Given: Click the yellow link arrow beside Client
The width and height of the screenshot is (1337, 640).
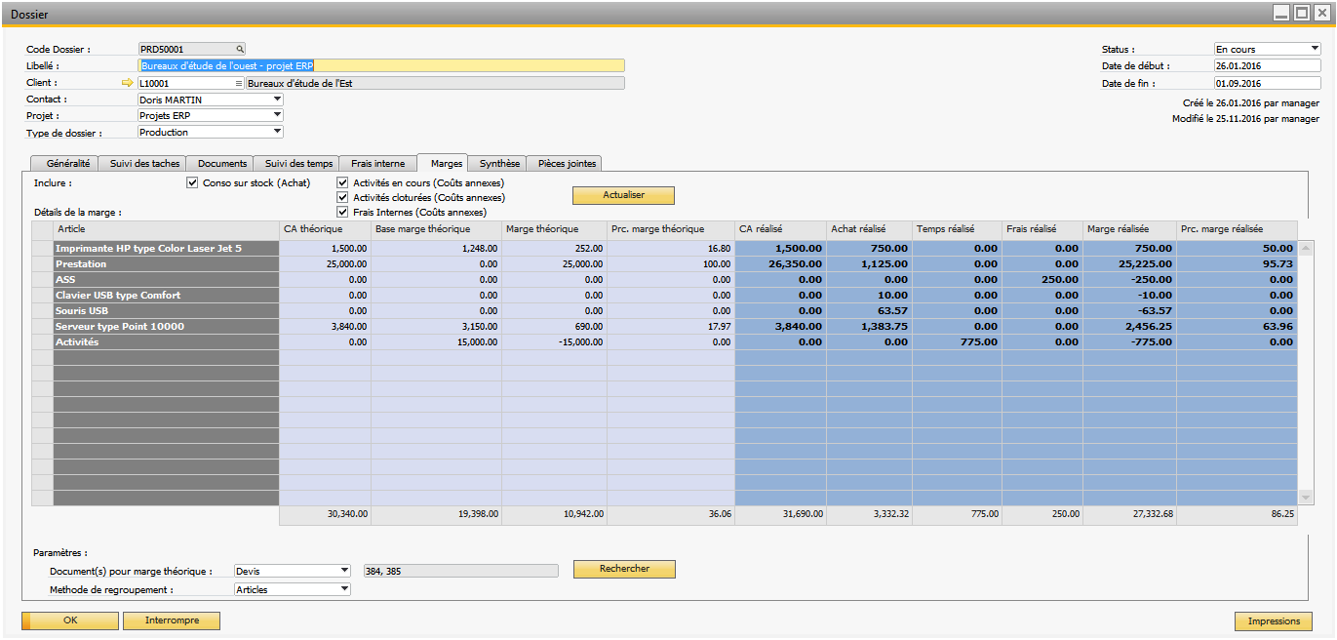Looking at the screenshot, I should pyautogui.click(x=126, y=83).
